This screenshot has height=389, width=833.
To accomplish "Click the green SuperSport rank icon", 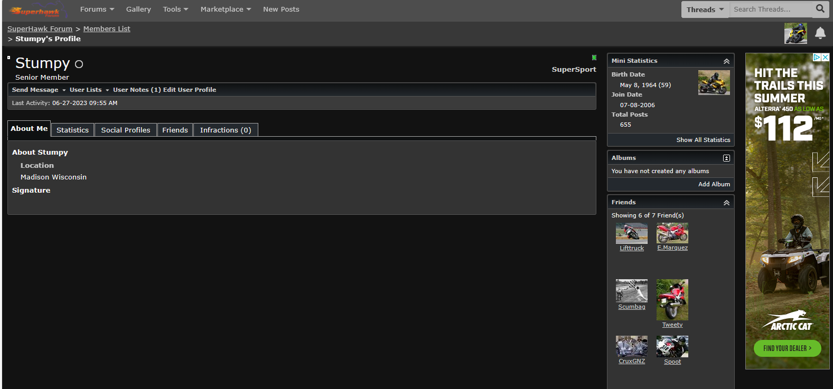I will pyautogui.click(x=594, y=58).
